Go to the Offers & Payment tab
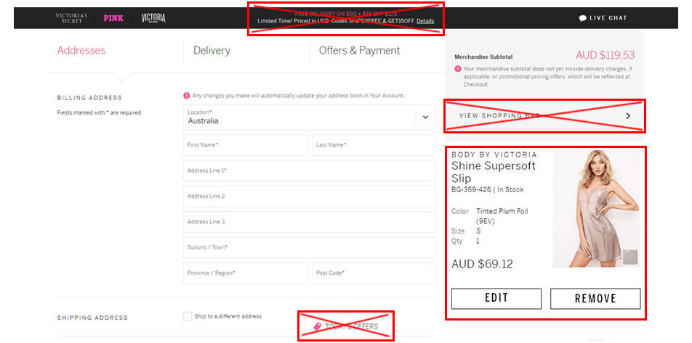 [359, 51]
